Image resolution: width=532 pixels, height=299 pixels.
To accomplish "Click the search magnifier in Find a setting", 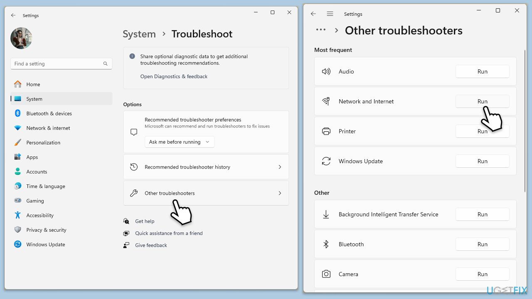I will (x=106, y=64).
